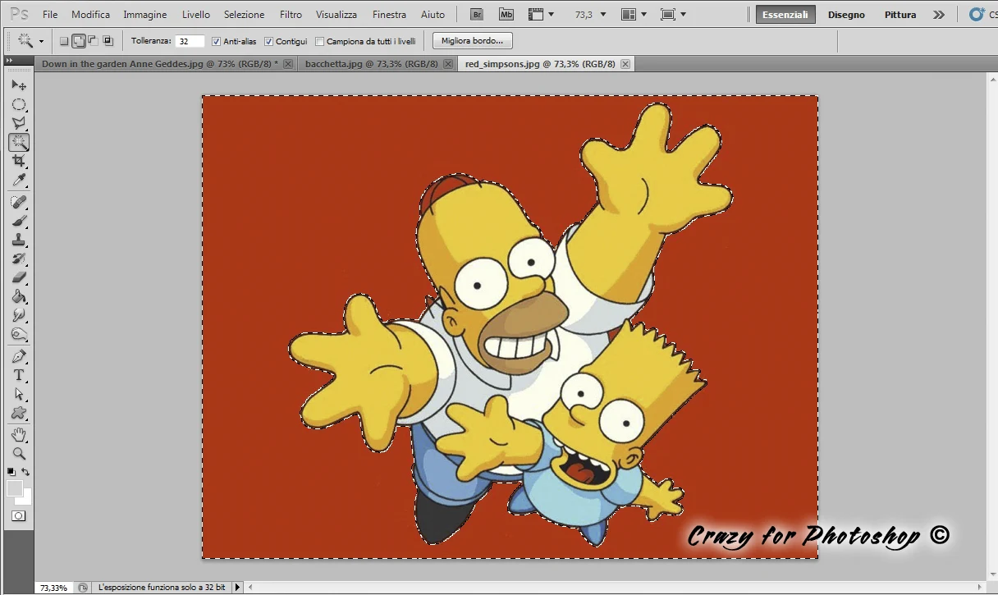This screenshot has height=595, width=998.
Task: Switch to Pittura workspace
Action: (900, 15)
